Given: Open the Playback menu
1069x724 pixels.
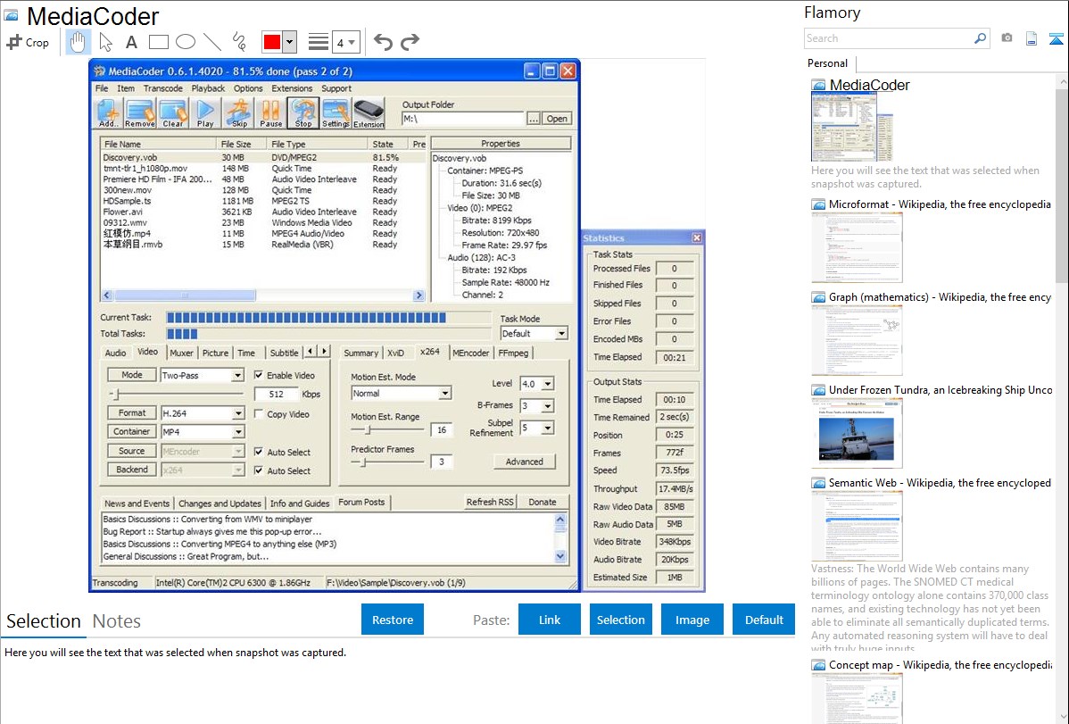Looking at the screenshot, I should 208,88.
